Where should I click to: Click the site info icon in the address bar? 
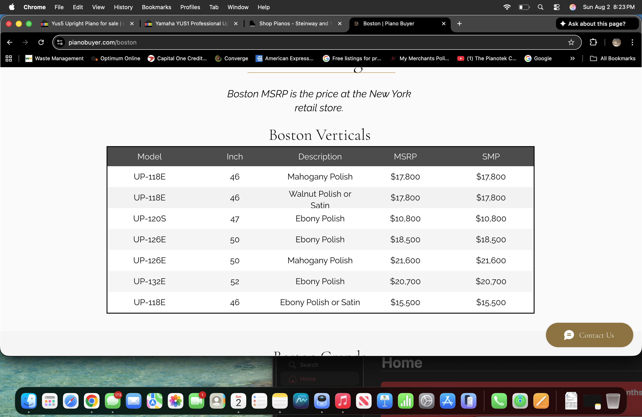(60, 42)
